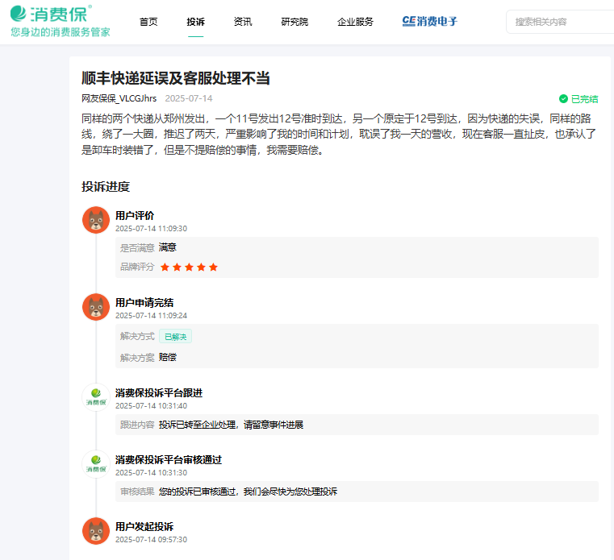Click the 已解决 status tag
614x560 pixels.
tap(175, 336)
